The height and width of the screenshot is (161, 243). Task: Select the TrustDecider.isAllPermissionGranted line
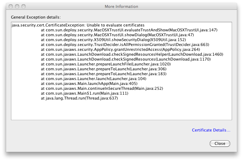(125, 45)
